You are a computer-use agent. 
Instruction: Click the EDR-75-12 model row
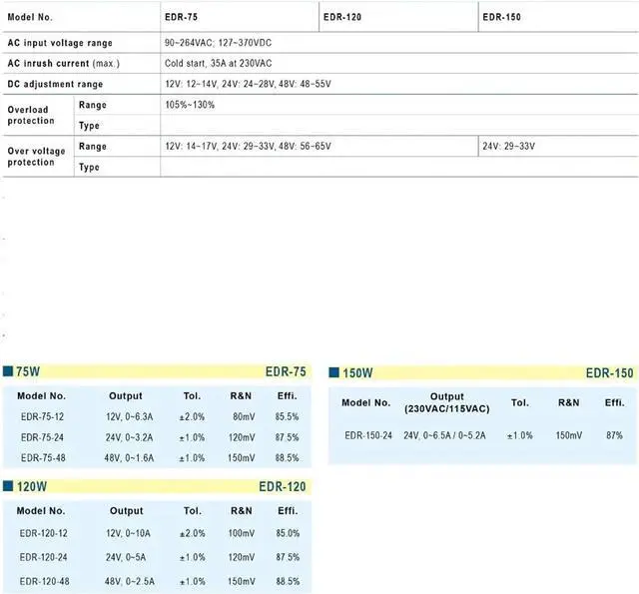(43, 416)
